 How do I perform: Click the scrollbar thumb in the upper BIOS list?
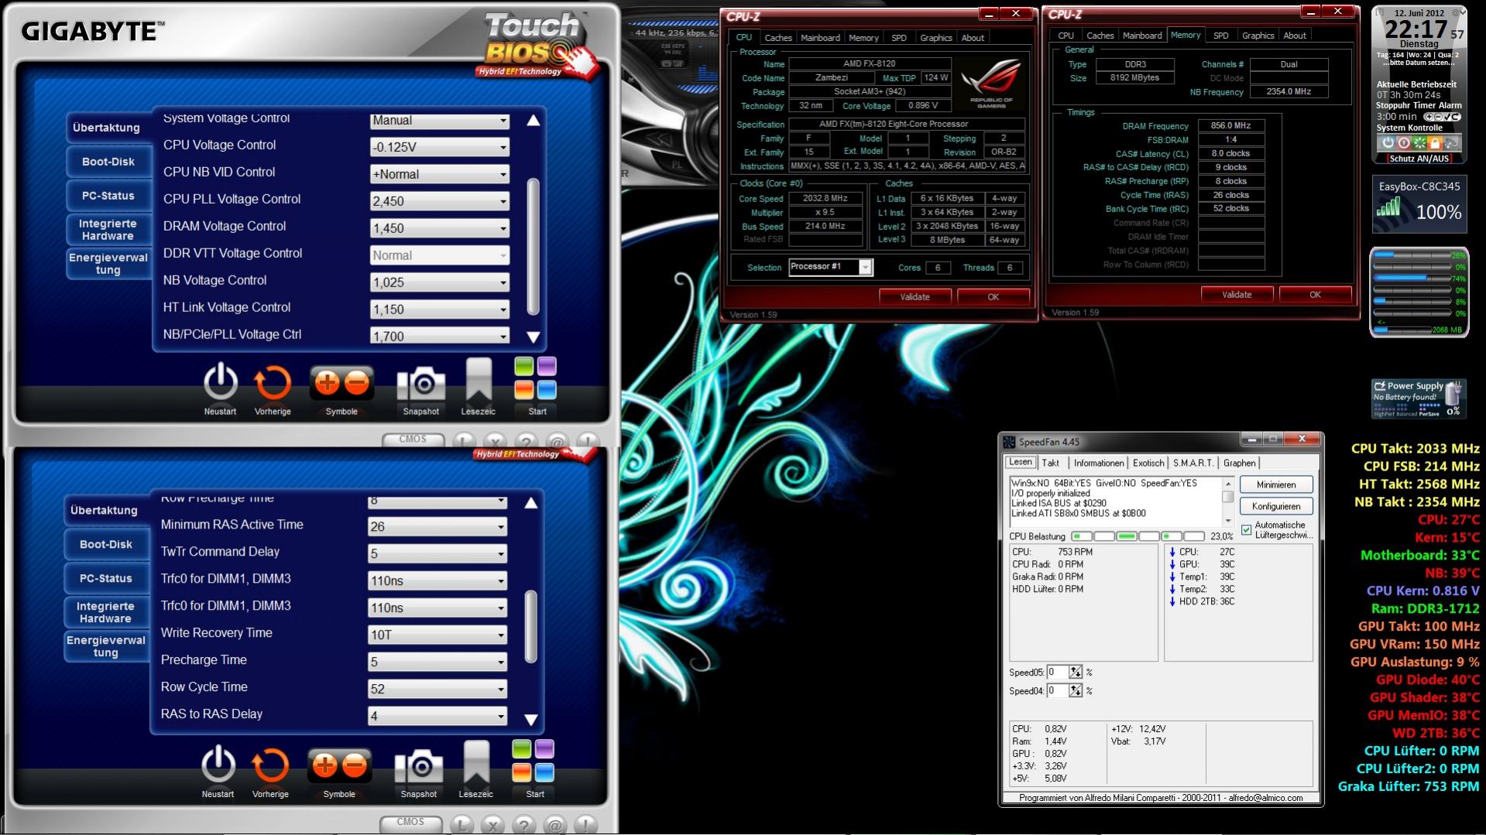pyautogui.click(x=533, y=246)
